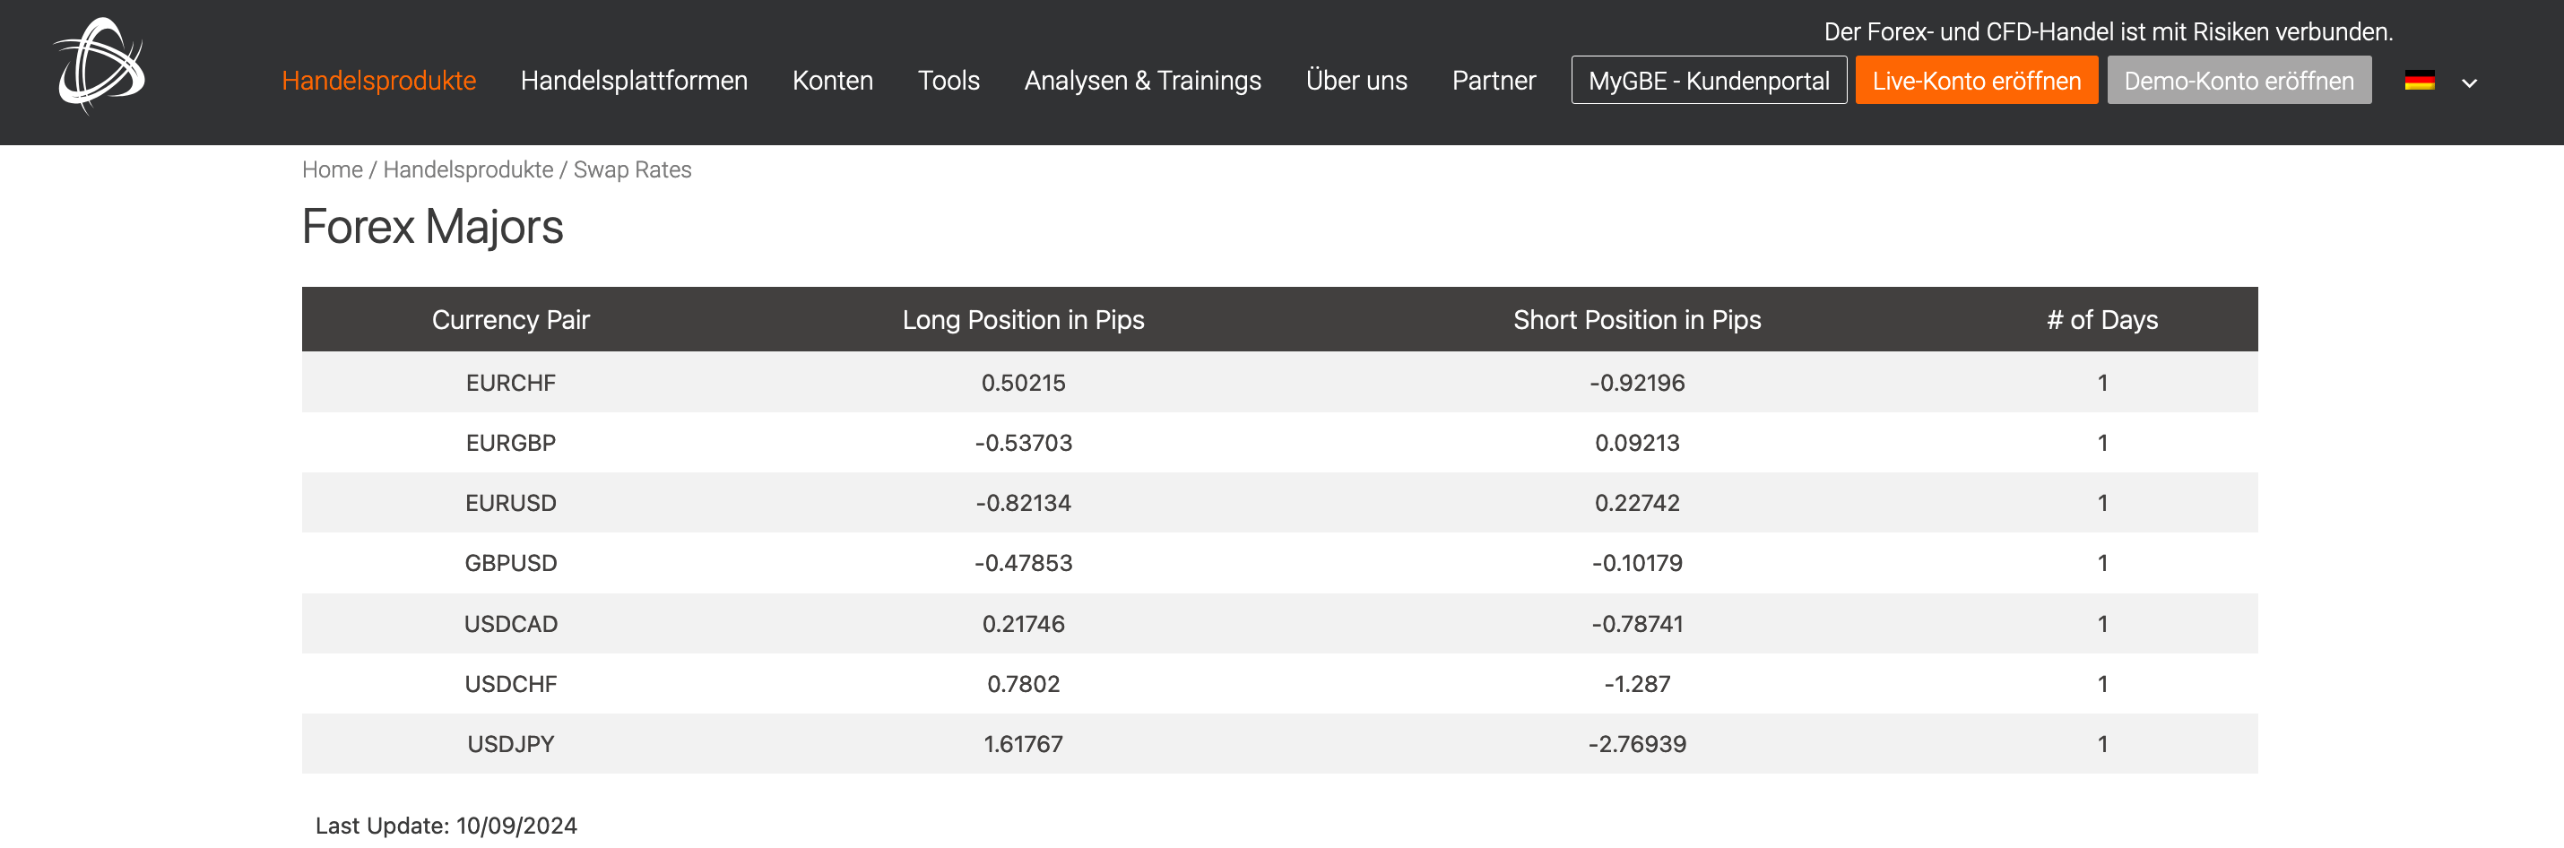The width and height of the screenshot is (2564, 848).
Task: Click the Last Update date text
Action: click(446, 826)
